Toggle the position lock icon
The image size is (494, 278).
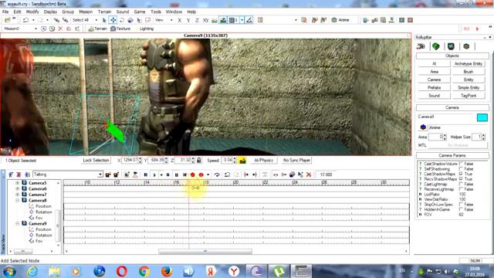[x=199, y=161]
